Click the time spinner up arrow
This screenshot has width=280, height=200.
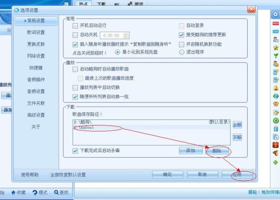point(126,34)
